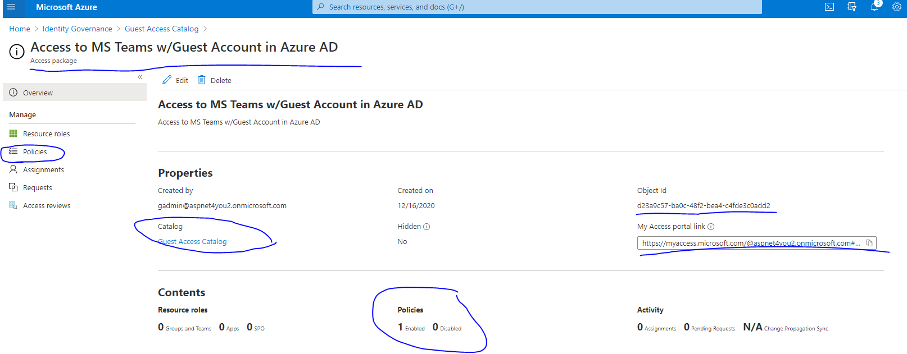The width and height of the screenshot is (907, 354).
Task: Click the 0 Assignments activity count
Action: pos(656,327)
